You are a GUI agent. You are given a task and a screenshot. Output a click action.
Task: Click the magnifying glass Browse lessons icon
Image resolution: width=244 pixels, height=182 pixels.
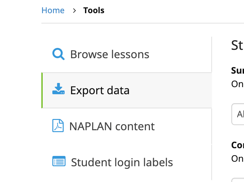point(58,54)
